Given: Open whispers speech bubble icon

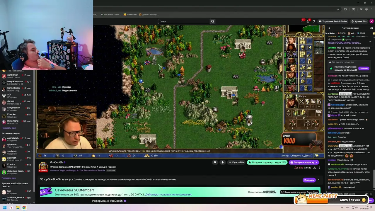Looking at the screenshot, I should 314,21.
